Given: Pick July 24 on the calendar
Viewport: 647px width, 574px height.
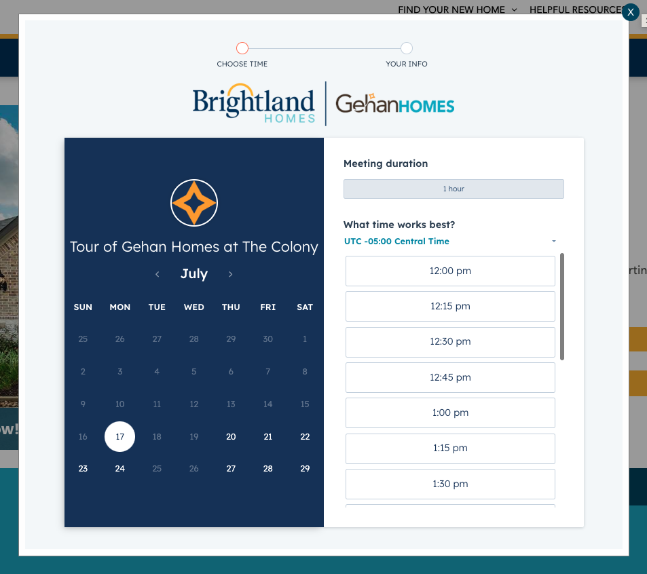Looking at the screenshot, I should pyautogui.click(x=120, y=469).
